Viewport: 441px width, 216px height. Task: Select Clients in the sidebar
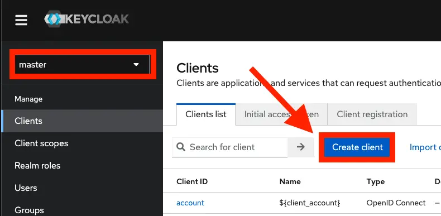coord(82,121)
